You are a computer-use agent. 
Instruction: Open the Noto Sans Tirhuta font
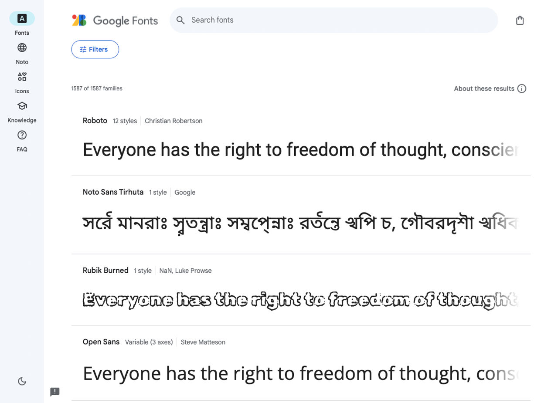[x=113, y=192]
